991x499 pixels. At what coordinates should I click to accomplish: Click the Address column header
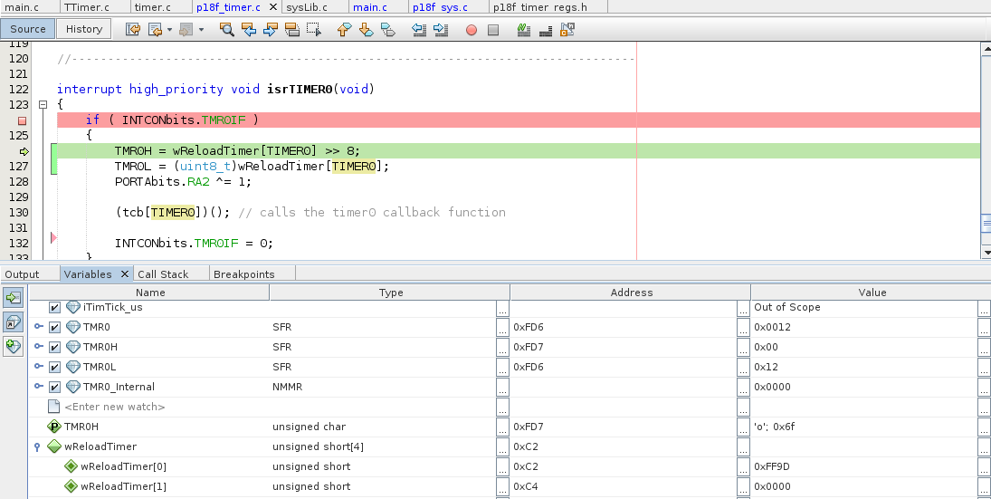[x=631, y=293]
